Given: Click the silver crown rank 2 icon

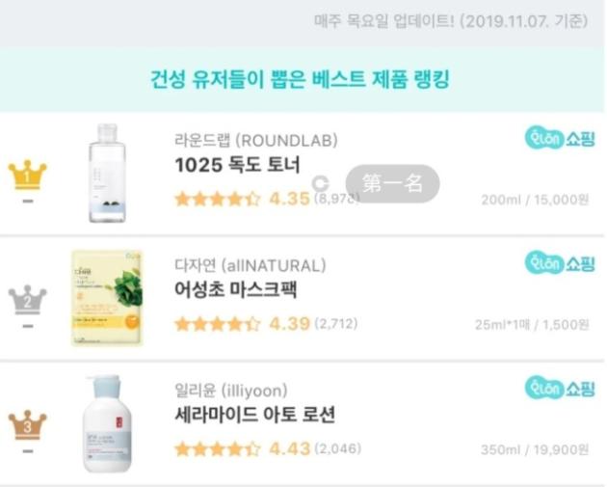Looking at the screenshot, I should click(27, 300).
